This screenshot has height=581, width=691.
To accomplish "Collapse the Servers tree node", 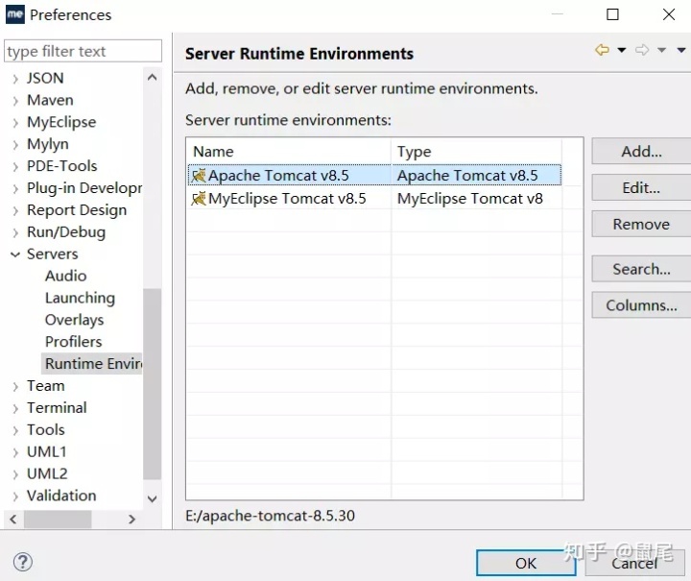I will [x=15, y=254].
